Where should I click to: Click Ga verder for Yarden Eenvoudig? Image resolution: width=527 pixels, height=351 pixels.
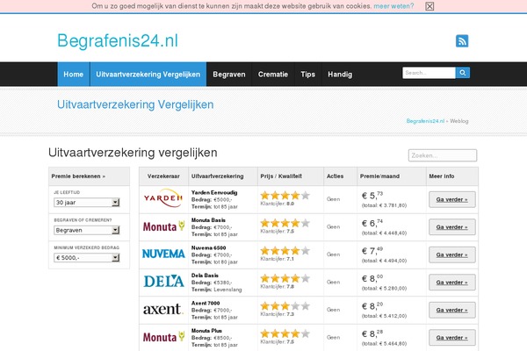point(452,199)
